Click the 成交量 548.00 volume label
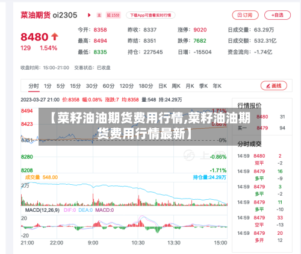This screenshot has height=254, width=301. [x=42, y=178]
